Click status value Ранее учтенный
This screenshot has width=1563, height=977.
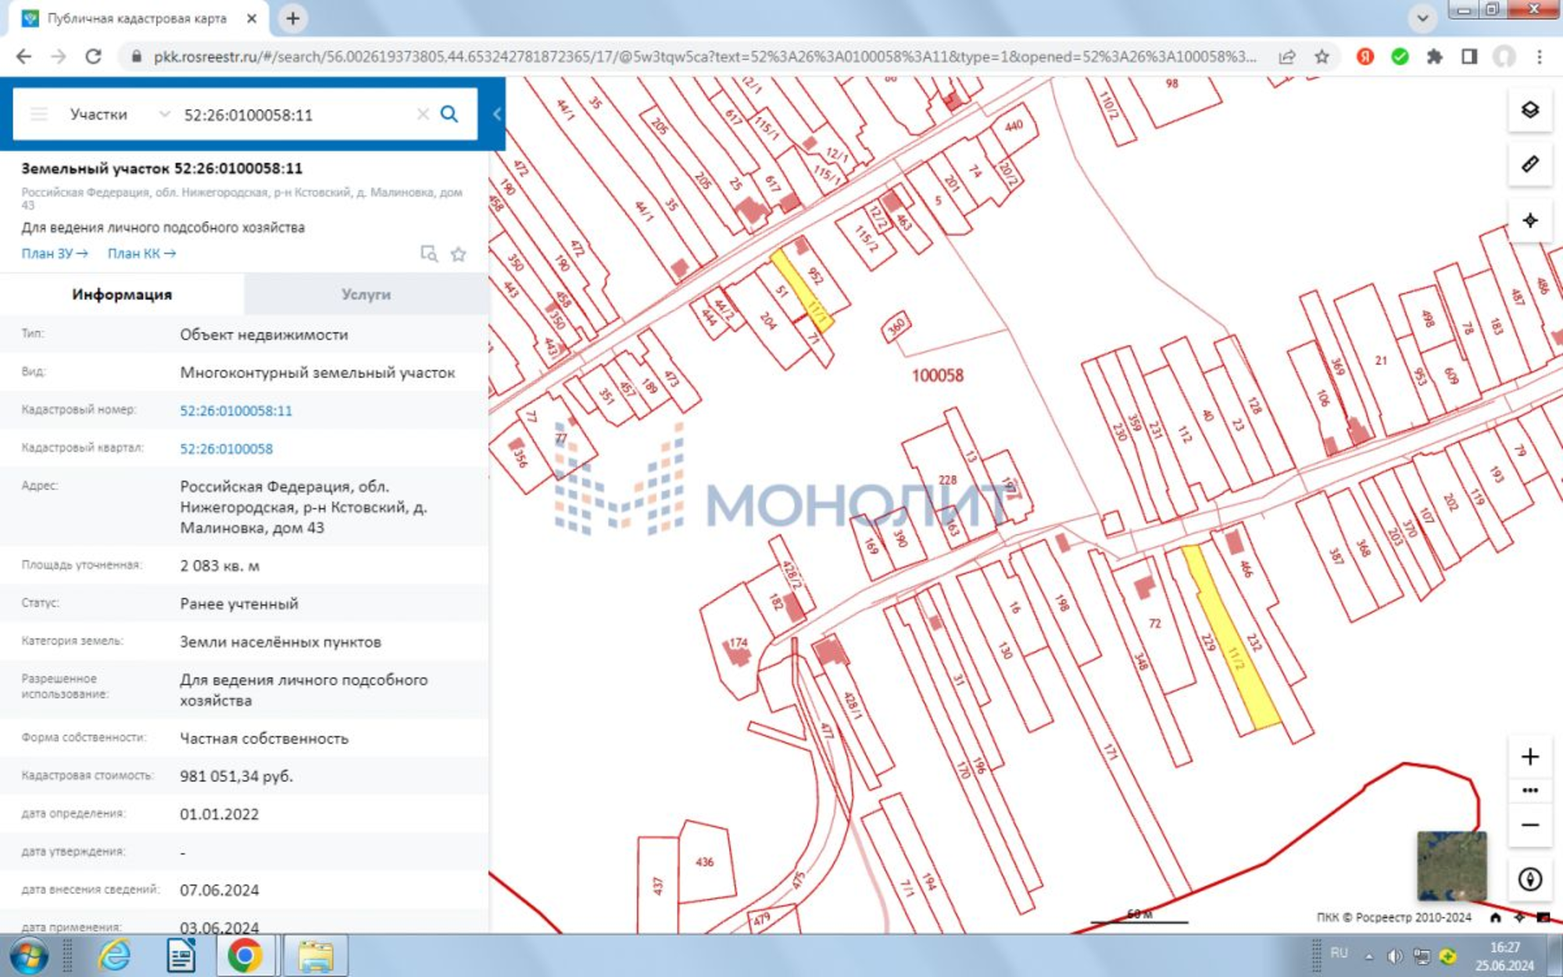coord(239,603)
